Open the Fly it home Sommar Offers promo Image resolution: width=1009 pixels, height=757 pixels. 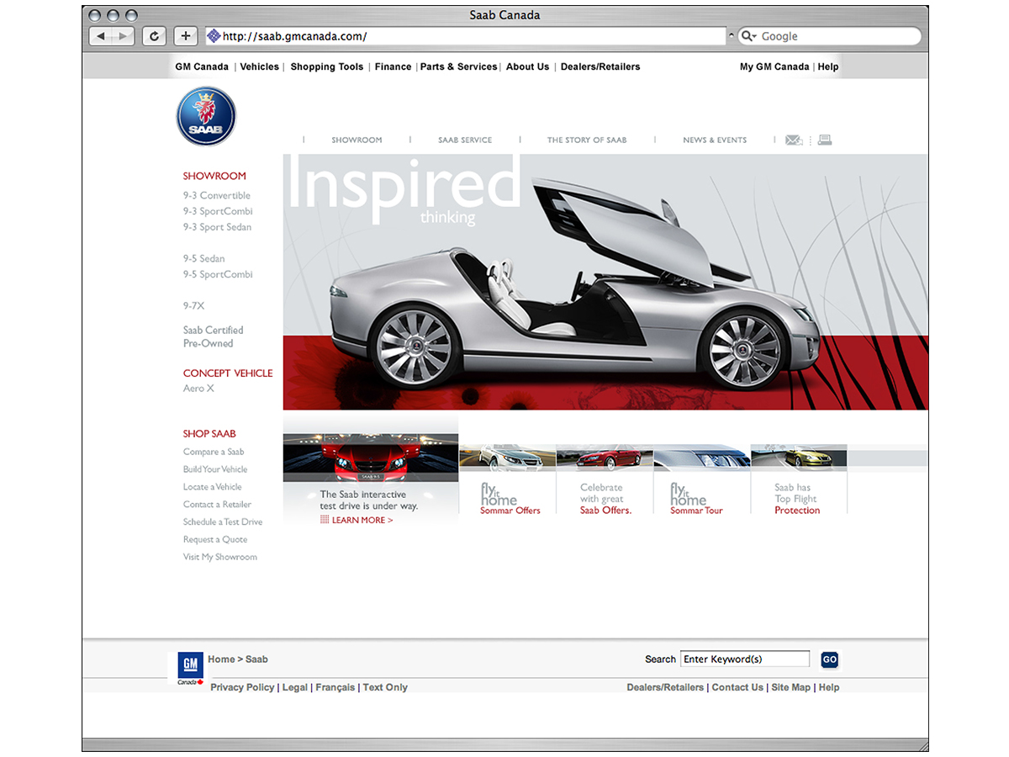pyautogui.click(x=508, y=479)
